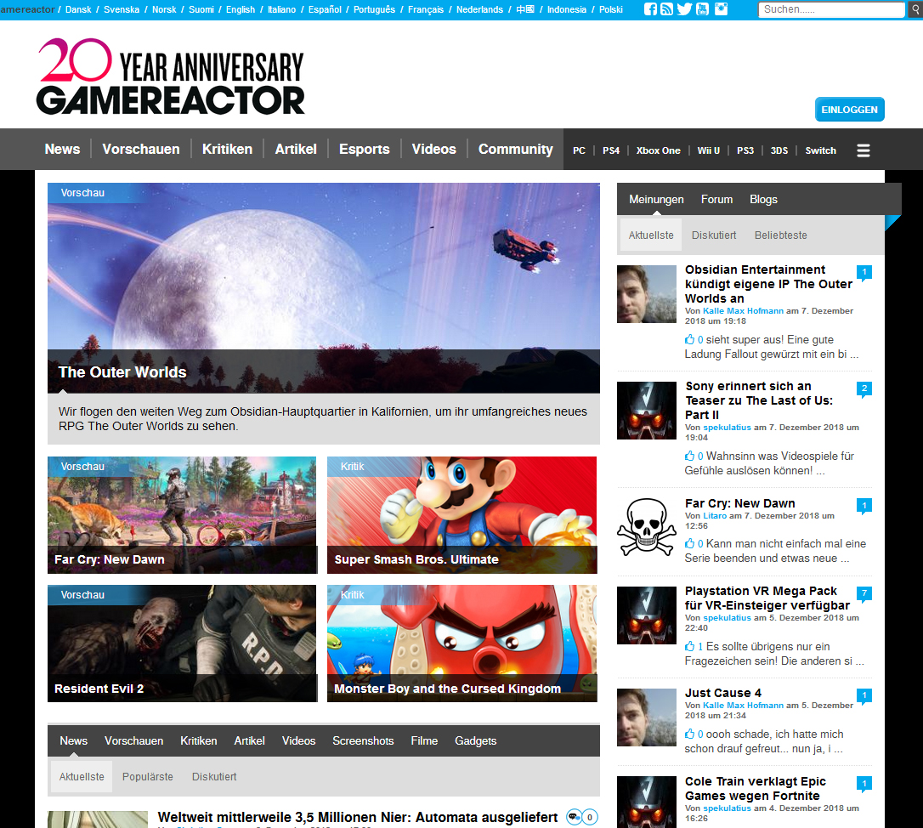Click comment count badge for Sony Teaser post
The image size is (923, 828).
pyautogui.click(x=864, y=388)
